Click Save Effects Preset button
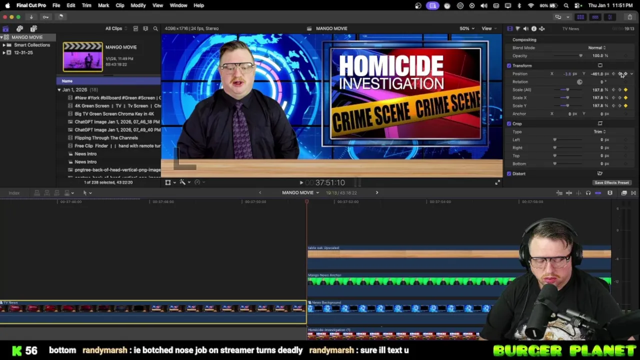Screen dimensions: 640x360 pyautogui.click(x=611, y=182)
